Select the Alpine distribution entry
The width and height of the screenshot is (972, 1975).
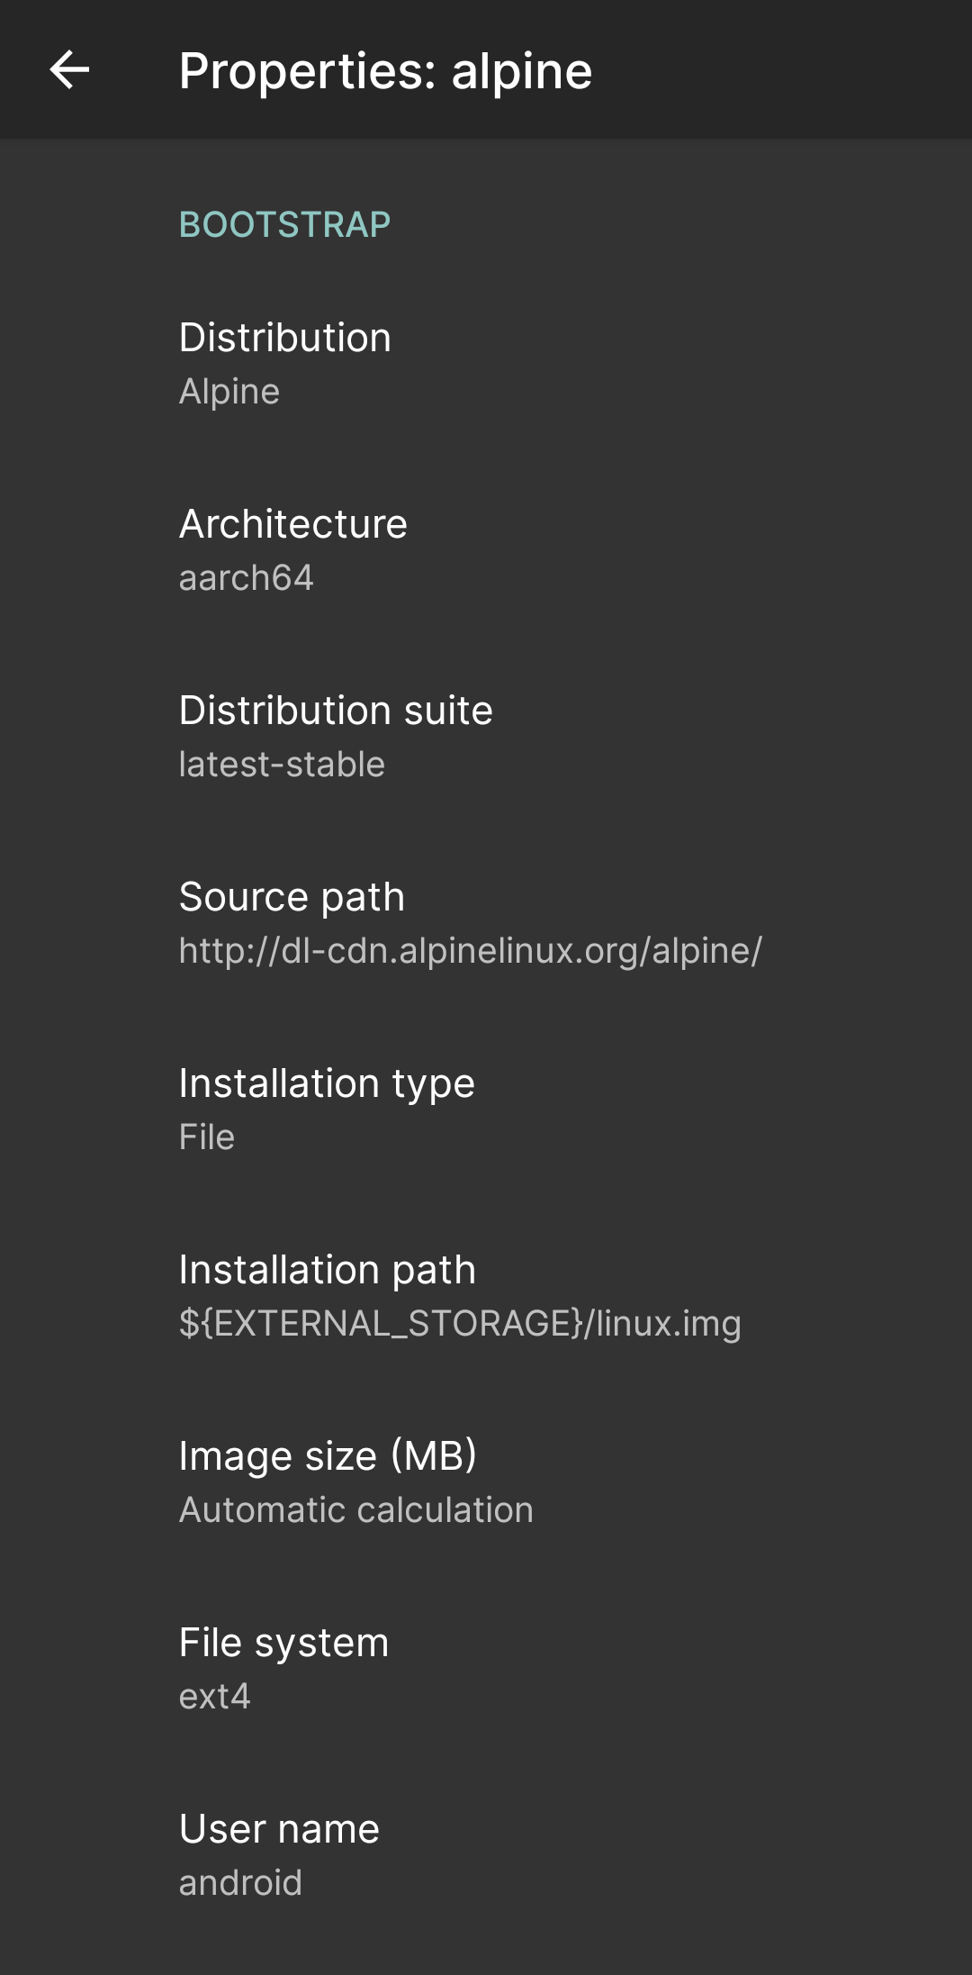coord(229,391)
